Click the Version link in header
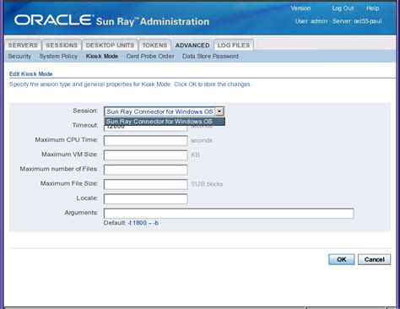The width and height of the screenshot is (400, 309). click(300, 8)
